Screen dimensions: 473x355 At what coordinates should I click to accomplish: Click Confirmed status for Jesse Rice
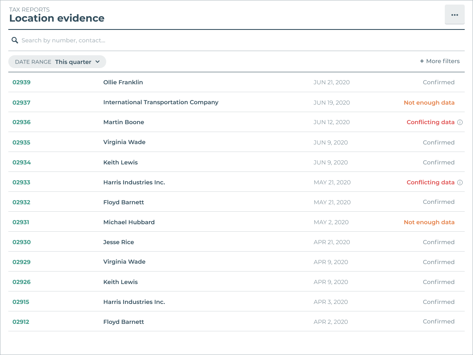click(x=439, y=242)
